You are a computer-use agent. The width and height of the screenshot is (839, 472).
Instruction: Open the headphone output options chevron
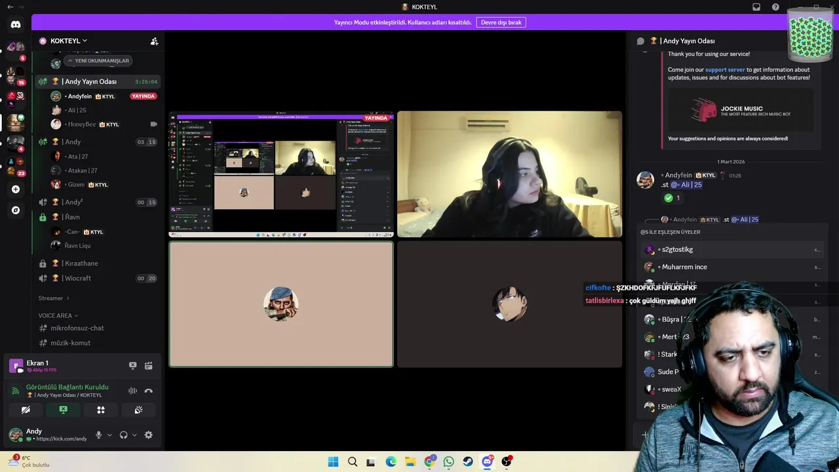pyautogui.click(x=134, y=435)
